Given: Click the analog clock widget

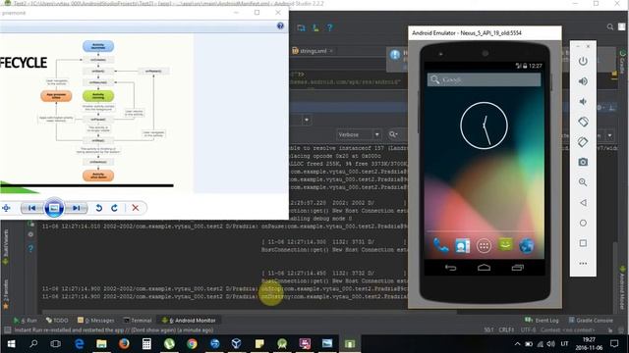Looking at the screenshot, I should (x=484, y=126).
